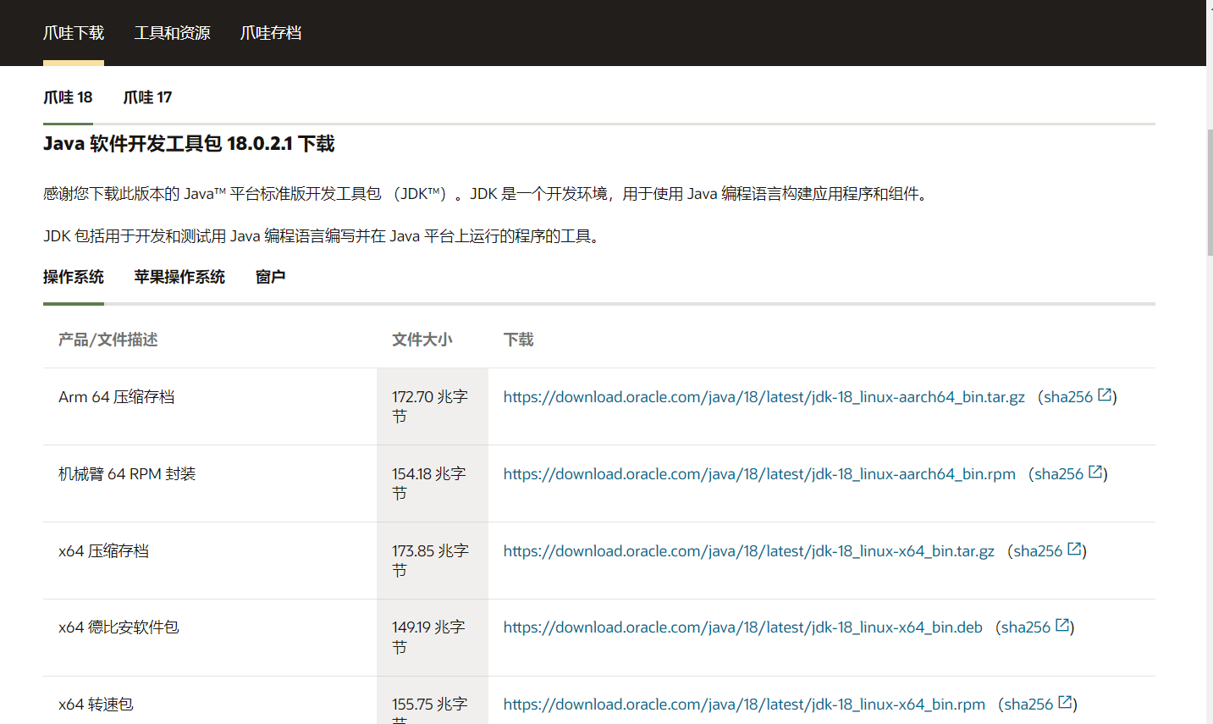Open sha256 link for aarch64 tar.gz

(x=1068, y=397)
